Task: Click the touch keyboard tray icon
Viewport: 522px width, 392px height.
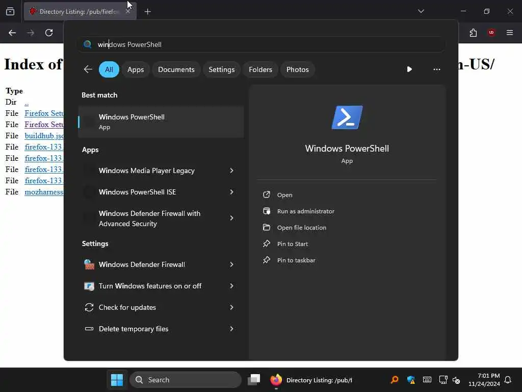Action: [x=427, y=380]
